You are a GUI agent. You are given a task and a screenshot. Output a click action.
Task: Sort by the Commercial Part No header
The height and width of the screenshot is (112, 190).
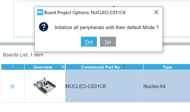[100, 67]
